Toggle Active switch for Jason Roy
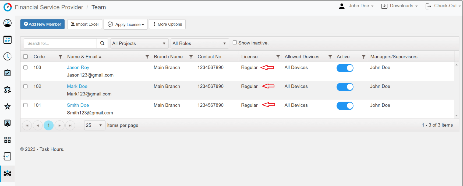Viewport: 463px width, 186px height. [x=345, y=68]
